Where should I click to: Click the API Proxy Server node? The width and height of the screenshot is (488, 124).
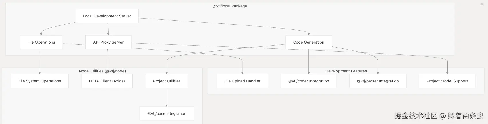[108, 42]
